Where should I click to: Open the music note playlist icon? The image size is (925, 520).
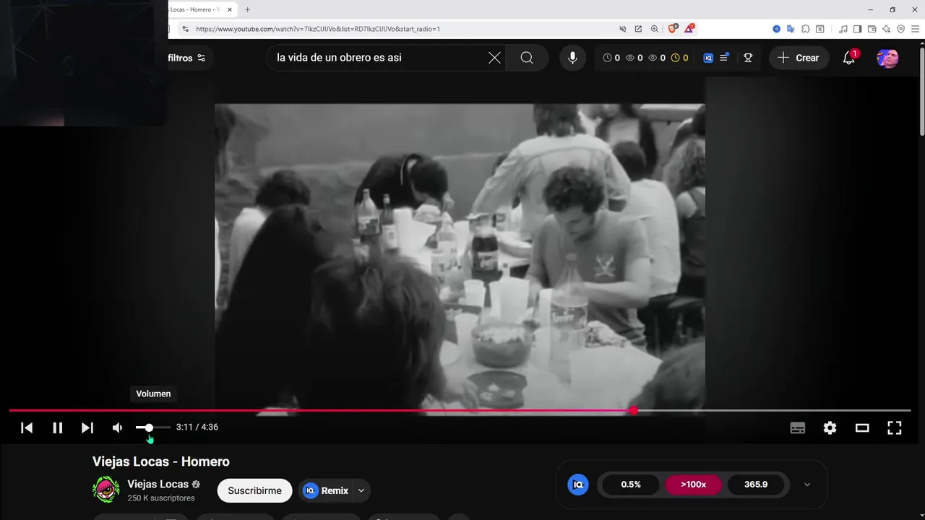pyautogui.click(x=843, y=29)
